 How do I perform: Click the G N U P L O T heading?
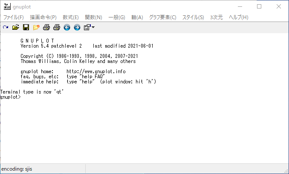click(38, 41)
